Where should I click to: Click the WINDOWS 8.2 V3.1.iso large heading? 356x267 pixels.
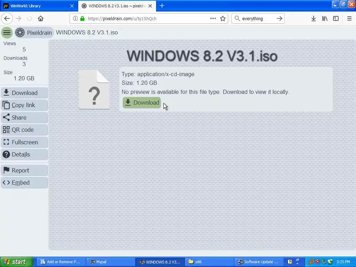[202, 56]
